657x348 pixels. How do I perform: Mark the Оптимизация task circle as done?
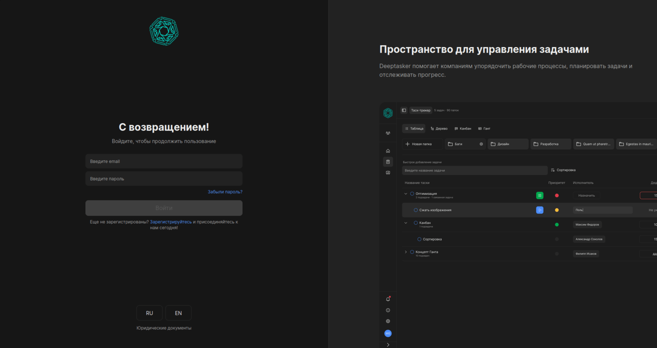pos(412,194)
